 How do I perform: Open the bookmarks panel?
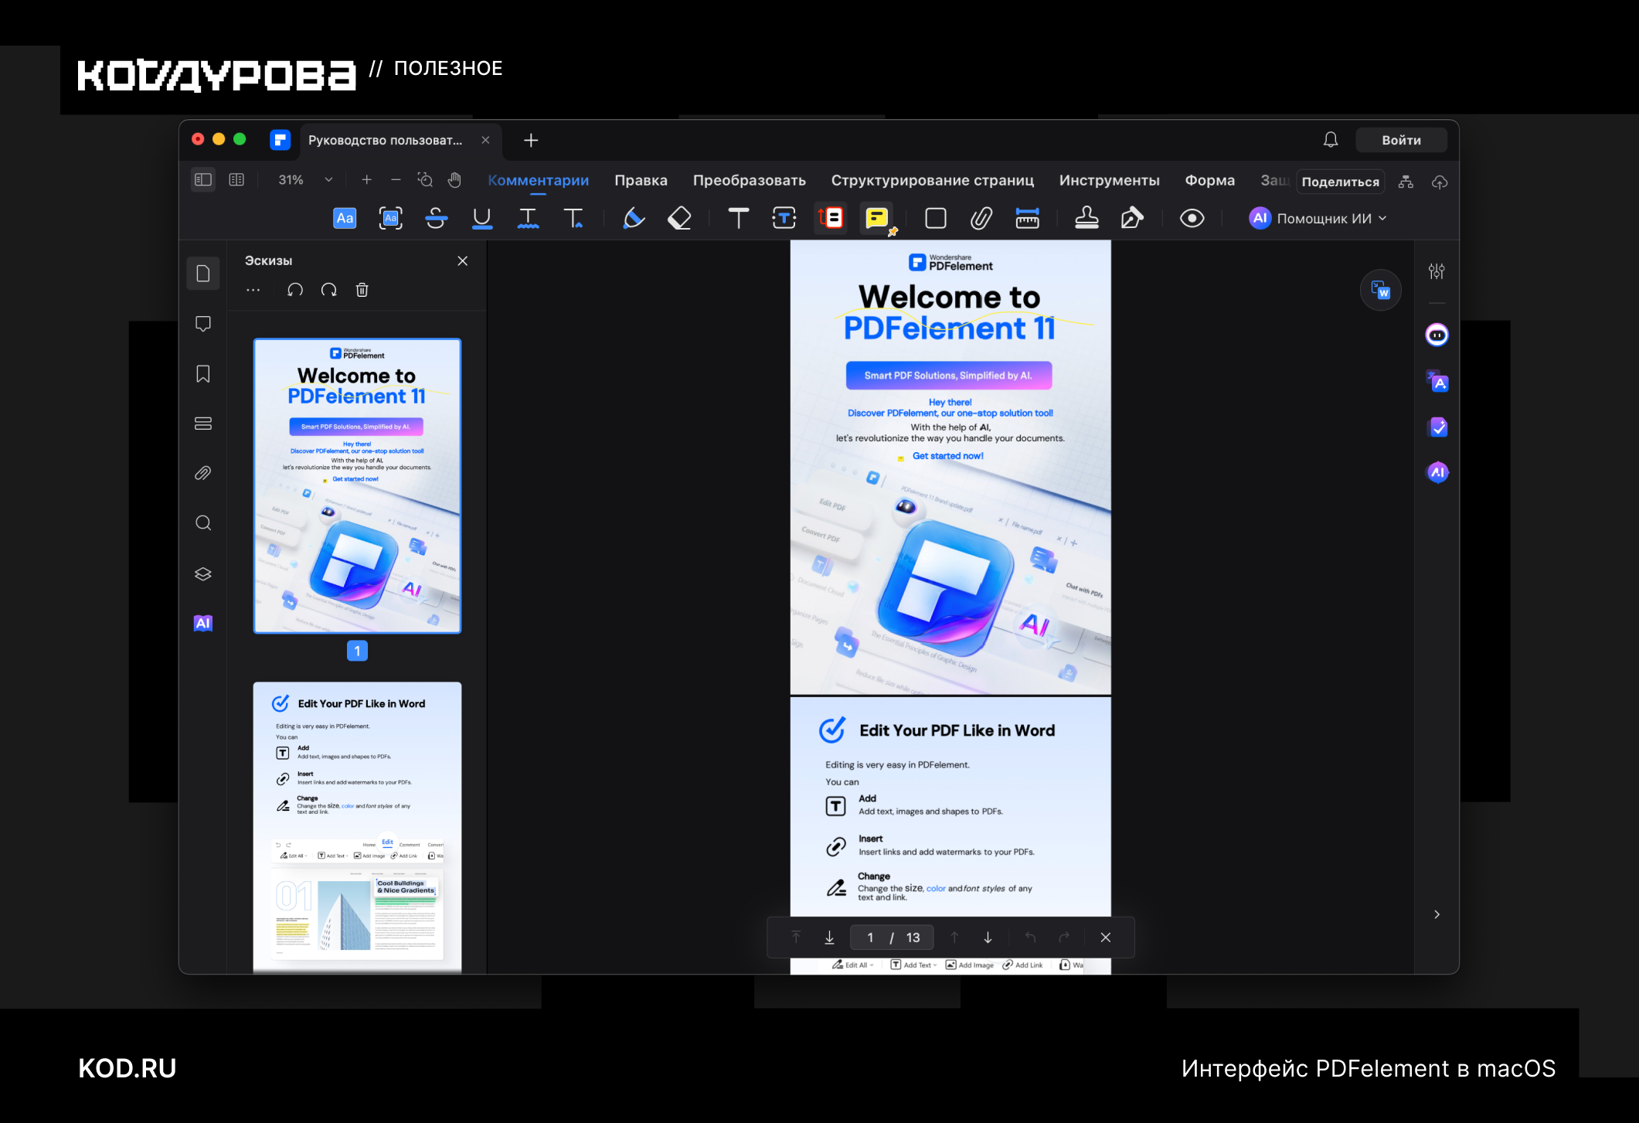[x=203, y=374]
